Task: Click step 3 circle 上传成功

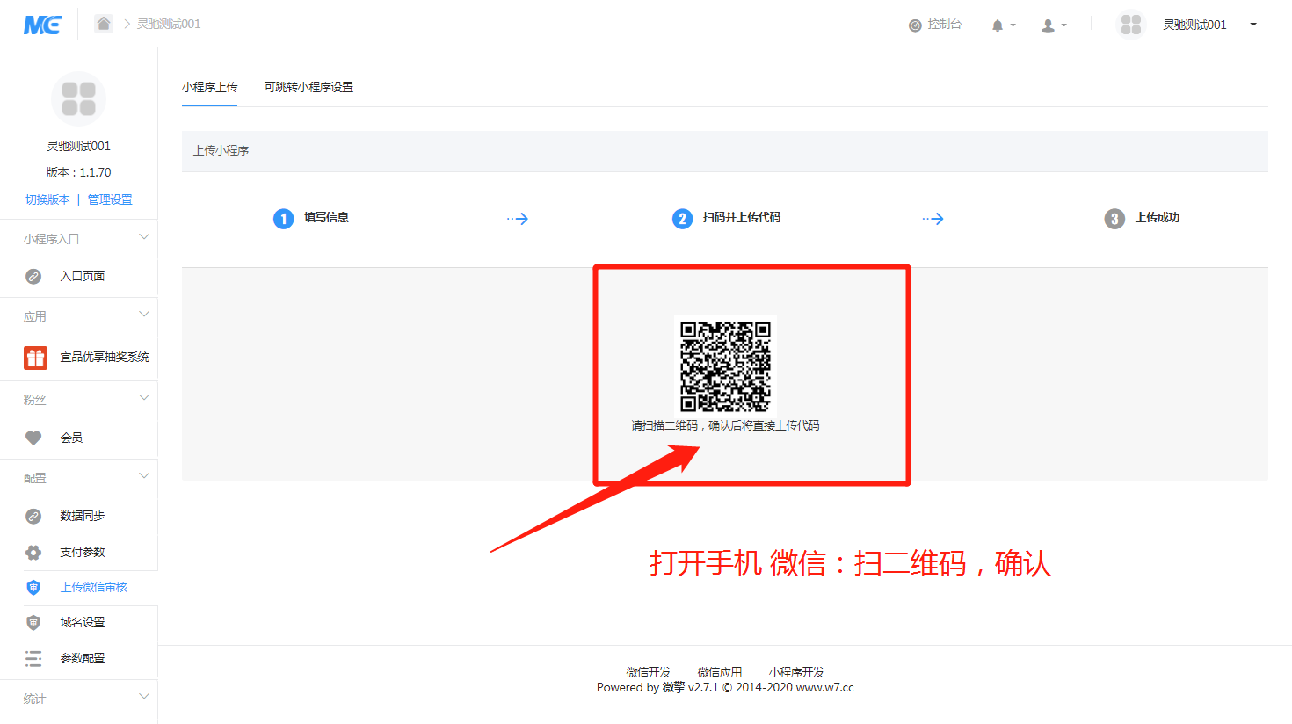Action: (1114, 218)
